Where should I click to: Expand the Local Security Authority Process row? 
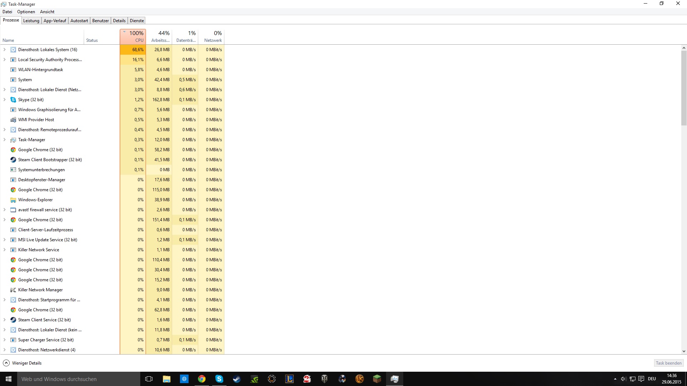coord(5,60)
